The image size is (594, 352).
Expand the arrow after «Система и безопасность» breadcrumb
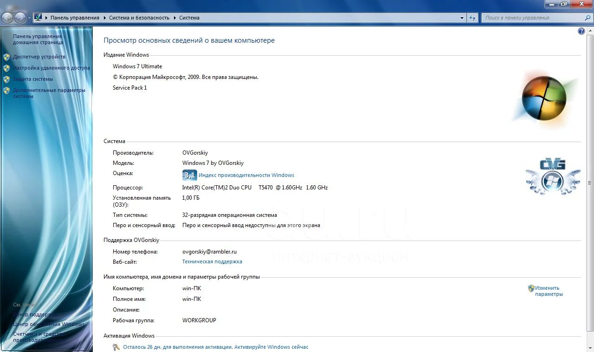(174, 18)
